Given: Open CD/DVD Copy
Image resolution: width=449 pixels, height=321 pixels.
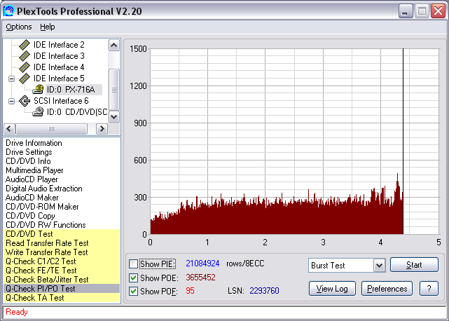Looking at the screenshot, I should click(x=30, y=216).
